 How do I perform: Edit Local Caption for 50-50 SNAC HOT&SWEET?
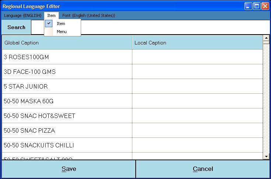coord(197,116)
